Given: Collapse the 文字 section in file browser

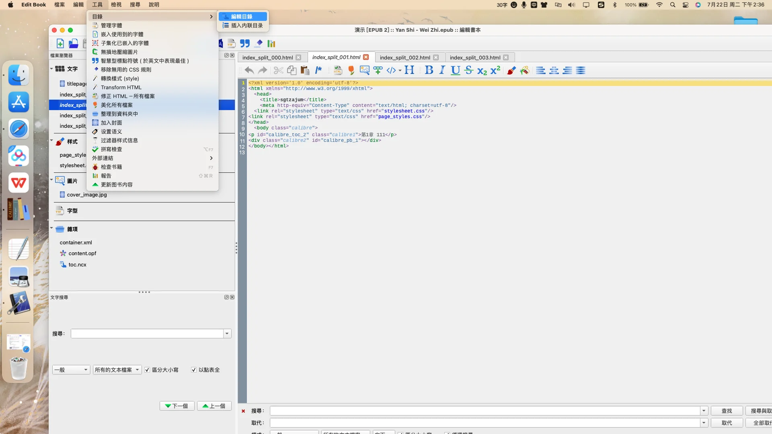Looking at the screenshot, I should 51,69.
